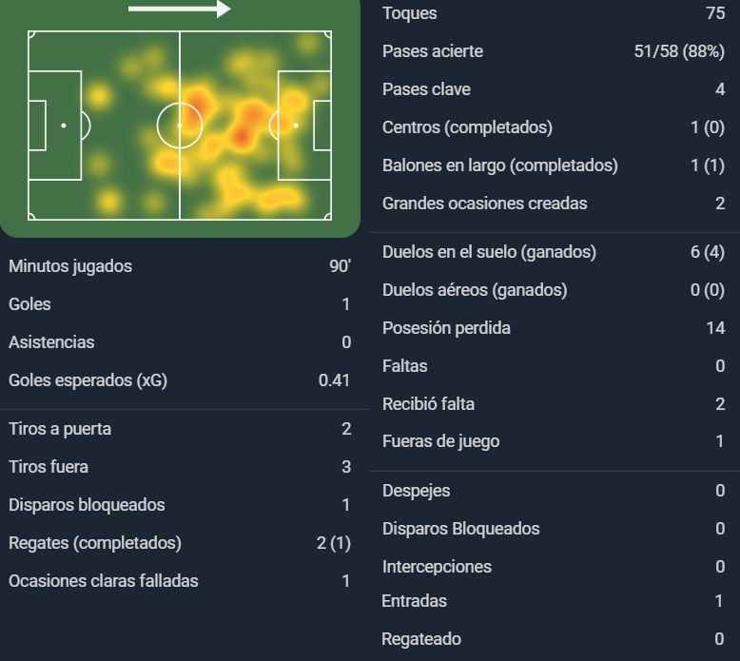Select the Pases acierte row
The width and height of the screenshot is (740, 661).
coord(554,51)
